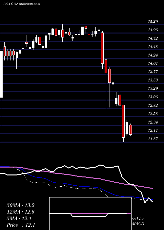Click the 'USA GOF bullkhan.com' chart title
Screen dimensions: 164x230
coord(22,4)
